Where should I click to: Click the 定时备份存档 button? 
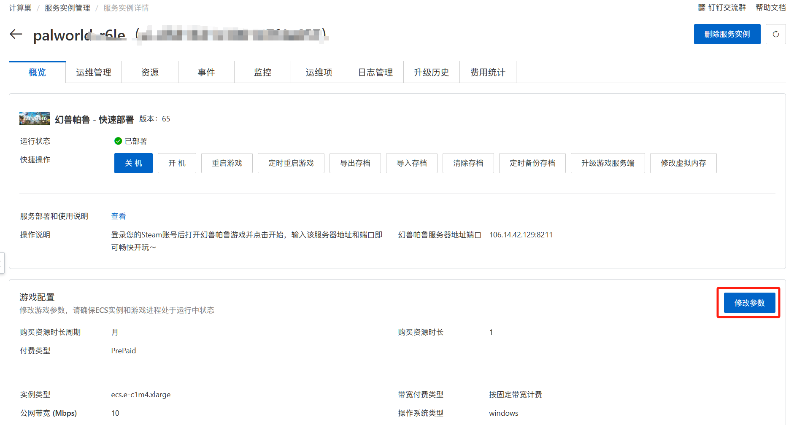(x=532, y=163)
